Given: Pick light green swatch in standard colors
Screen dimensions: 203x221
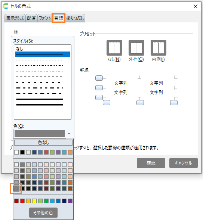Looking at the screenshot, I should tap(40, 201).
